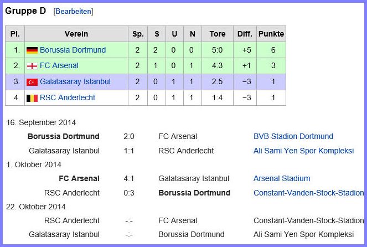
Task: Follow the blue Constant-Vanden-Stock-Stadion link
Action: tap(308, 193)
